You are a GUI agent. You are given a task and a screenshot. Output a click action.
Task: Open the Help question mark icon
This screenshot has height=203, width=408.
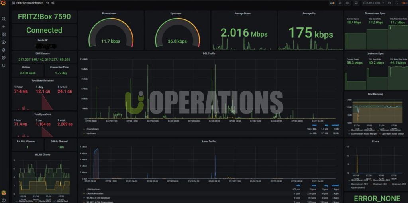click(4, 200)
